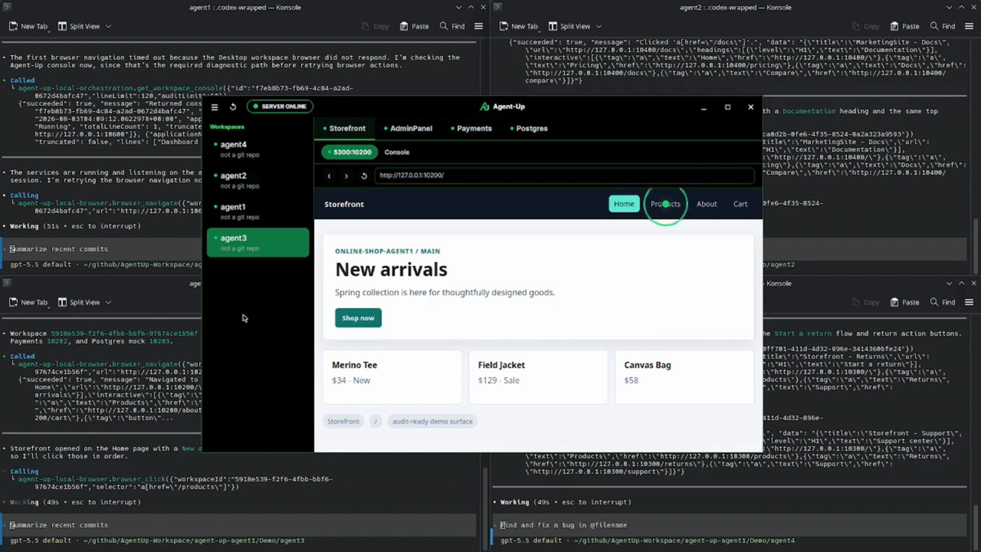Click Split View in the bottom-left Konsole
Viewport: 981px width, 552px height.
pyautogui.click(x=79, y=302)
